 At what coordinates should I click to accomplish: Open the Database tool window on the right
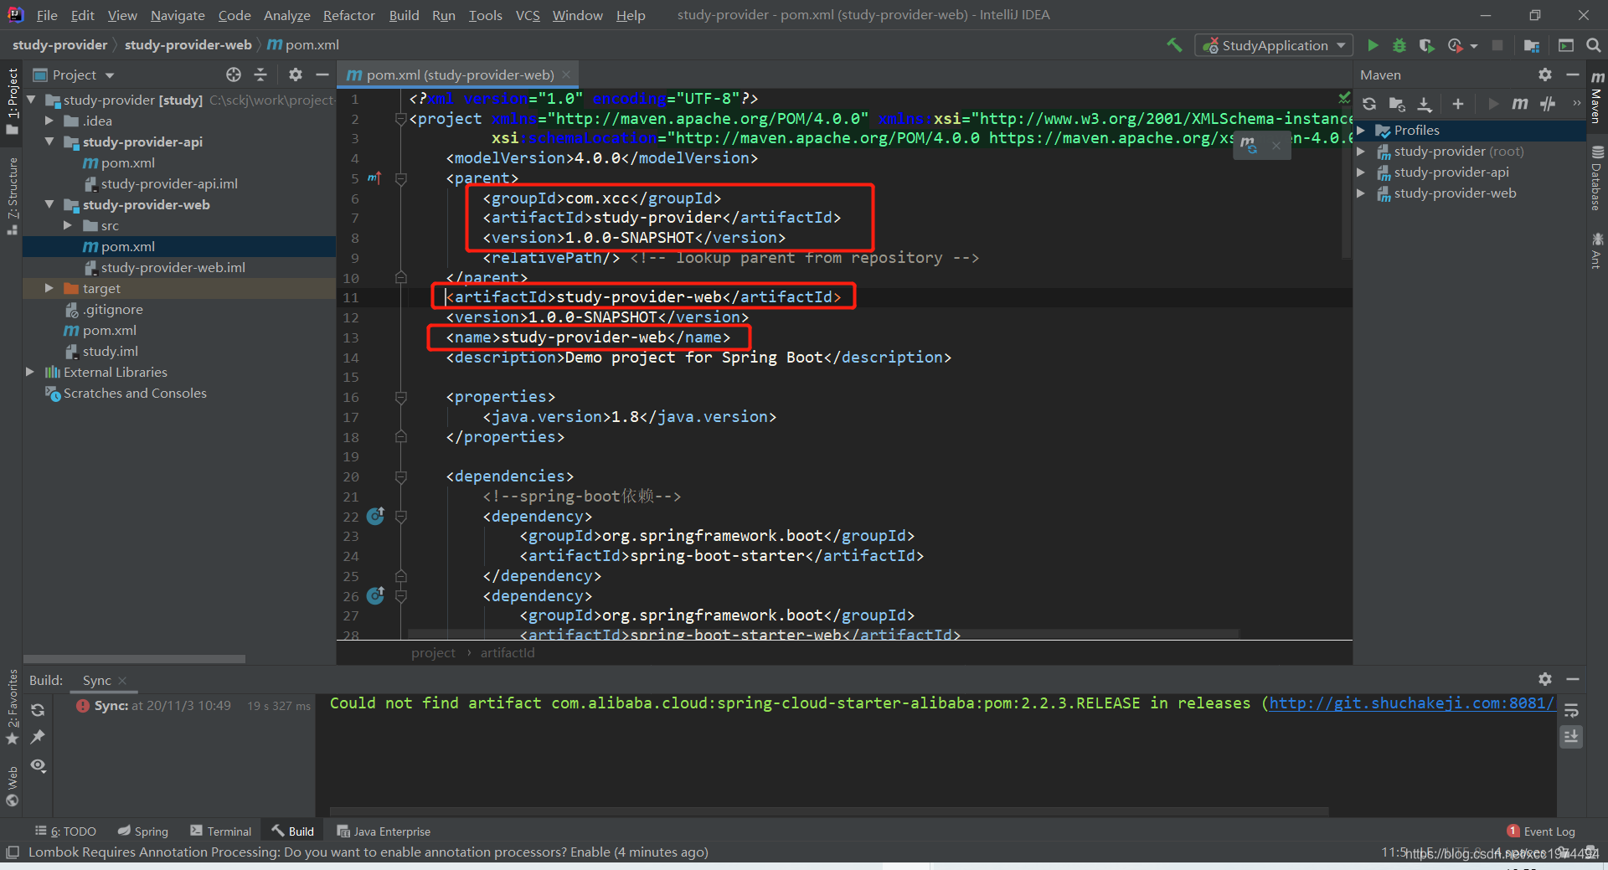click(1596, 178)
